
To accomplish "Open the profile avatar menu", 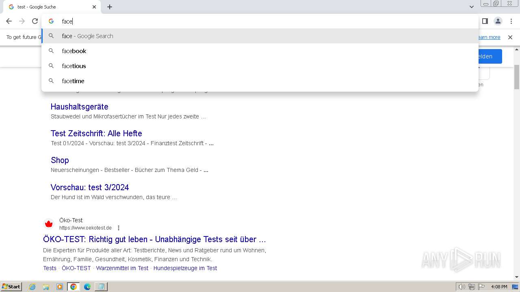I will click(x=498, y=21).
